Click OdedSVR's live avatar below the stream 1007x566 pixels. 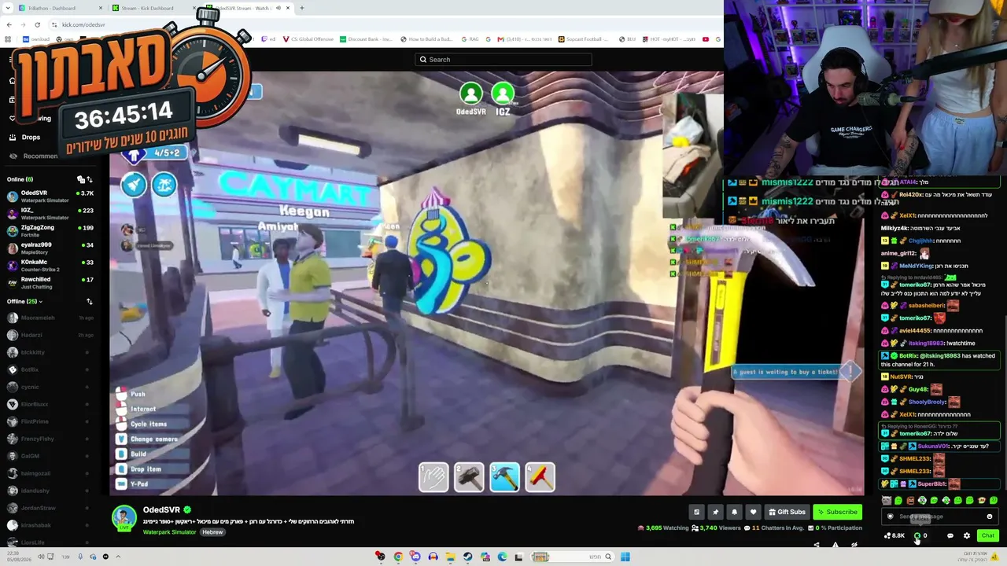point(124,518)
